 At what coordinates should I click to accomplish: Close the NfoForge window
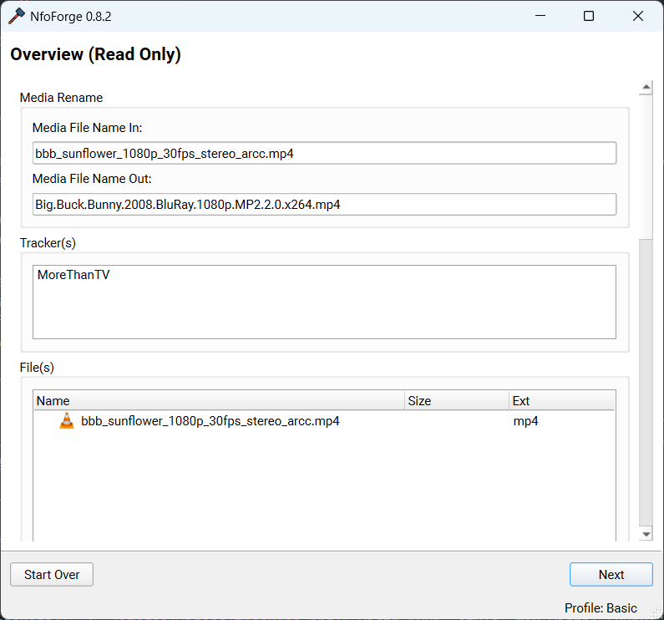click(x=638, y=16)
